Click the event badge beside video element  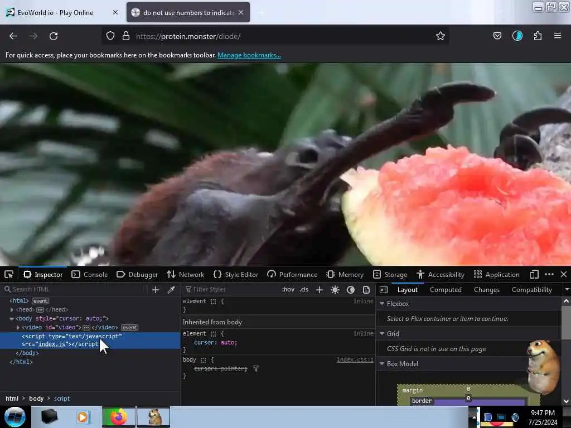(129, 328)
